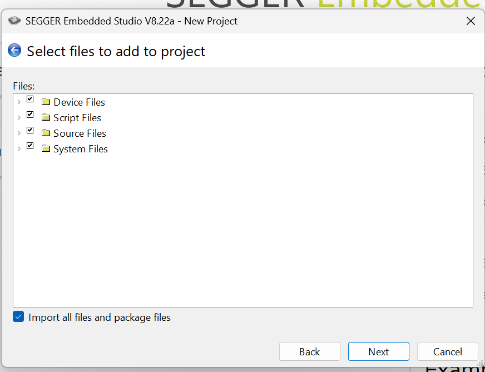Uncheck the Device Files checkbox
The image size is (485, 372).
point(30,100)
